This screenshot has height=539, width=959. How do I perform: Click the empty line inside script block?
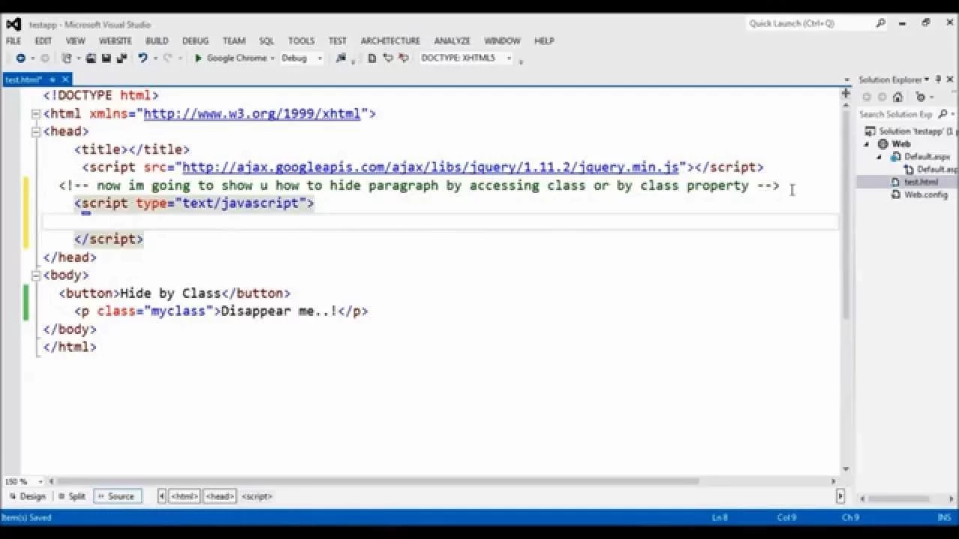coord(441,222)
